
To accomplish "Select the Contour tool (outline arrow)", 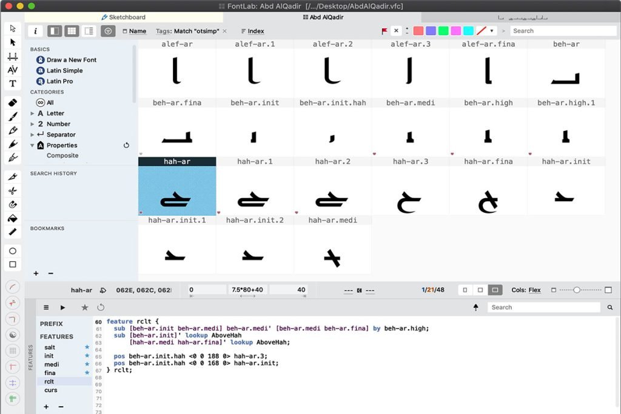I will click(x=13, y=28).
